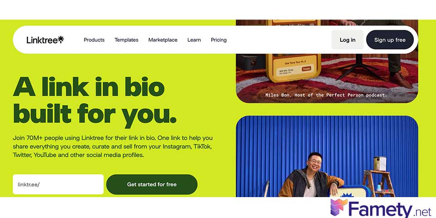This screenshot has height=218, width=436.
Task: Tap the Tickets button in phone mockup
Action: [307, 69]
